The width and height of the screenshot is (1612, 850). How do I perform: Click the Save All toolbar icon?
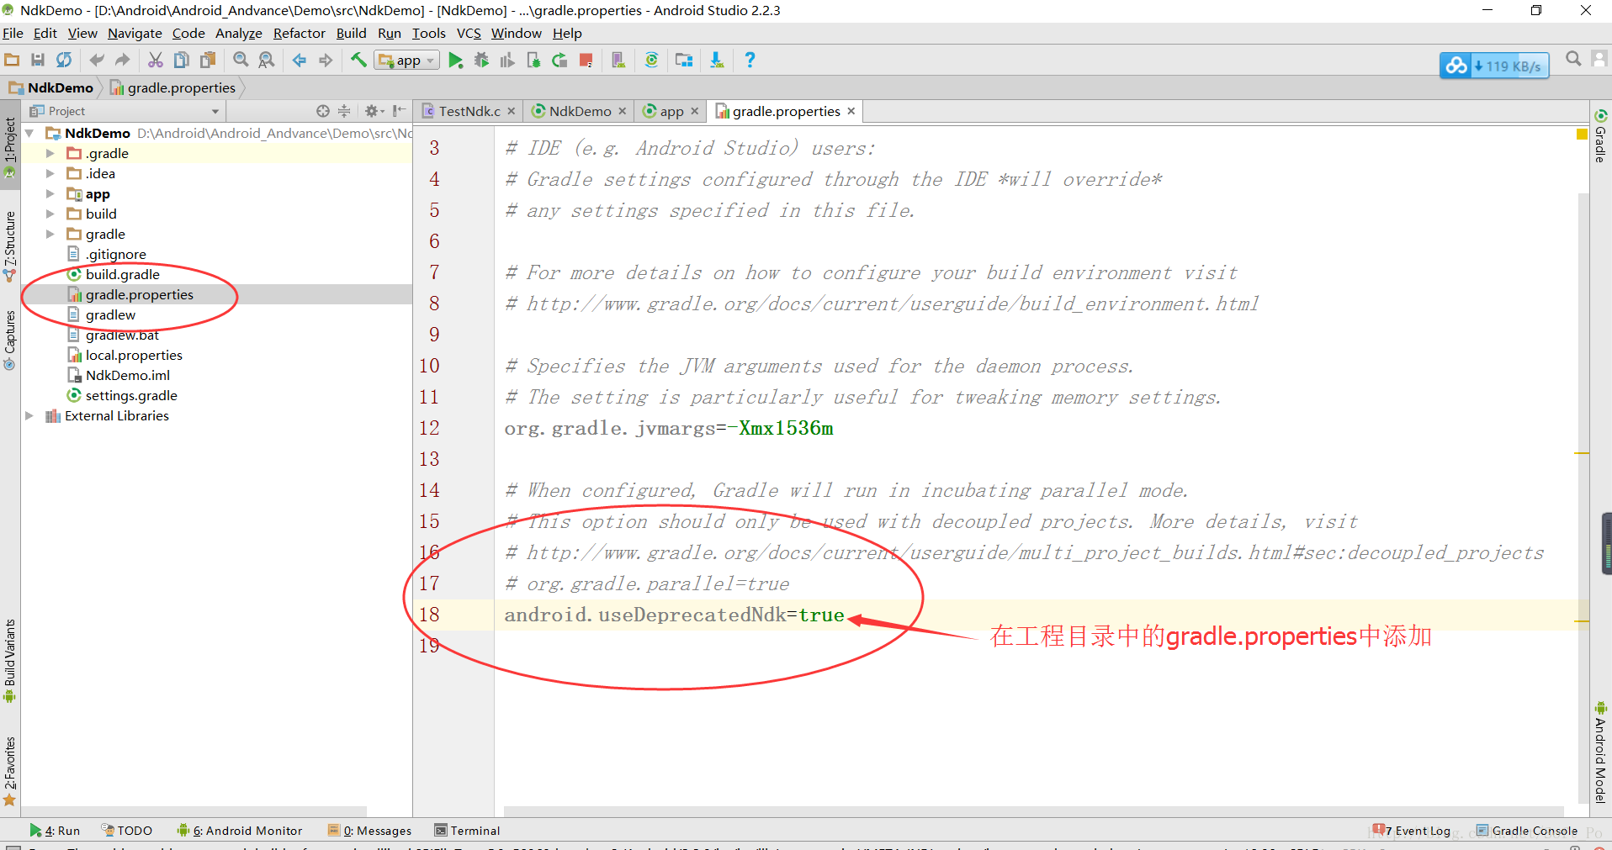(x=38, y=60)
